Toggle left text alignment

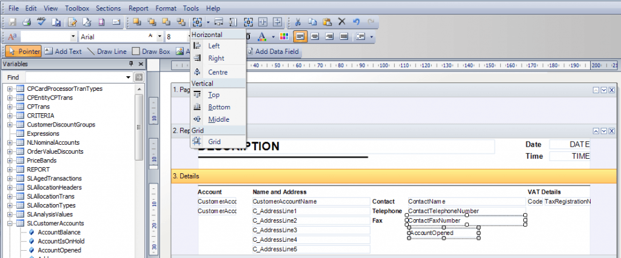[x=300, y=37]
